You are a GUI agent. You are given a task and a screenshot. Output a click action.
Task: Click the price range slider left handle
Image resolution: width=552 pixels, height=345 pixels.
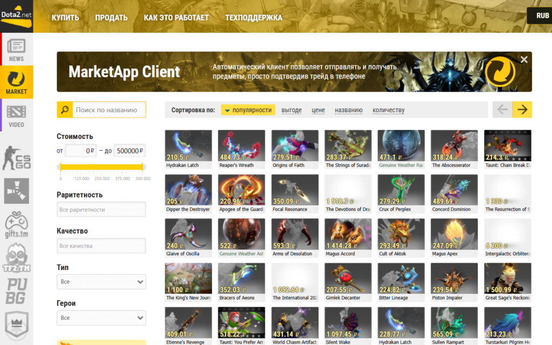pos(60,167)
